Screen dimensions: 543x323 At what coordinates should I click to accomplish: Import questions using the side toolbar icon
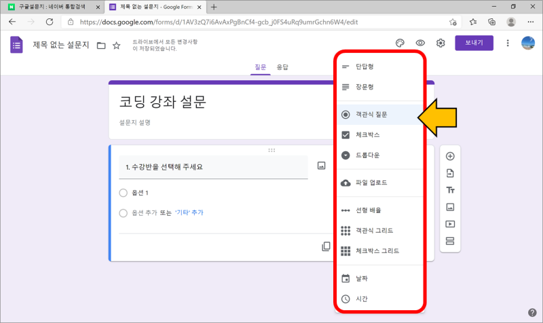450,173
